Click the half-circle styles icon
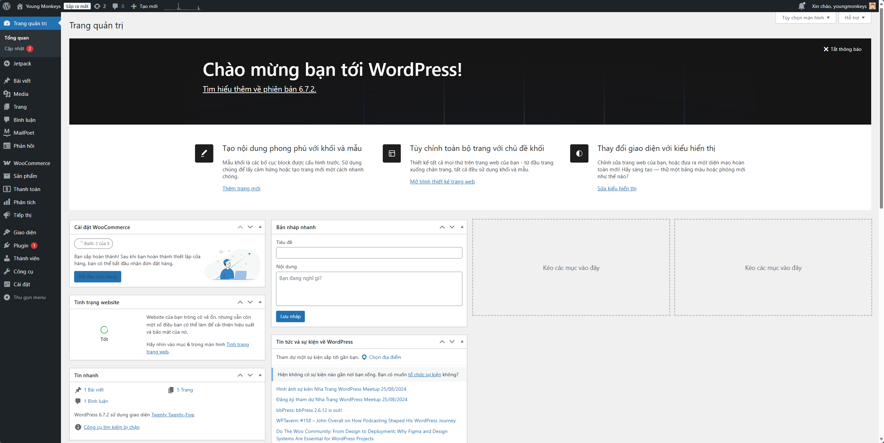Viewport: 884px width, 443px height. pos(579,153)
